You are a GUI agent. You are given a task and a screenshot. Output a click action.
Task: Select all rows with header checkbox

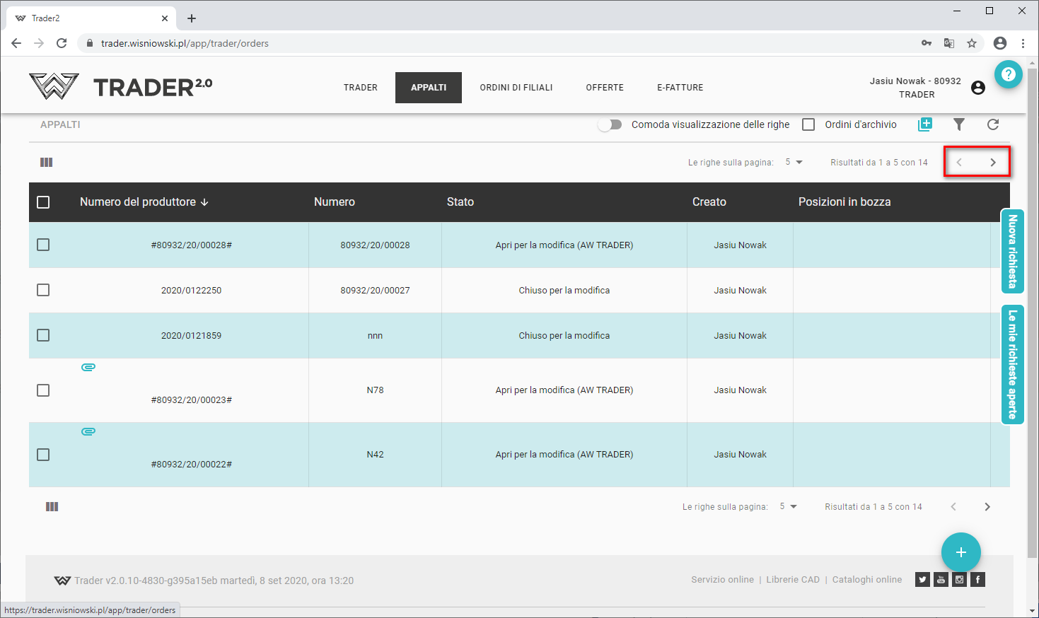click(x=43, y=202)
